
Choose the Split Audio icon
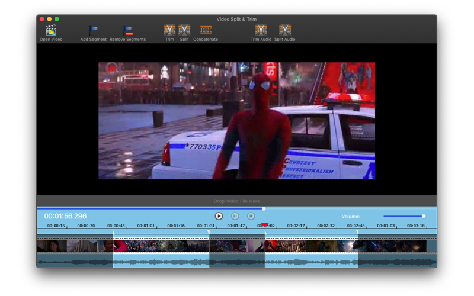click(x=285, y=30)
